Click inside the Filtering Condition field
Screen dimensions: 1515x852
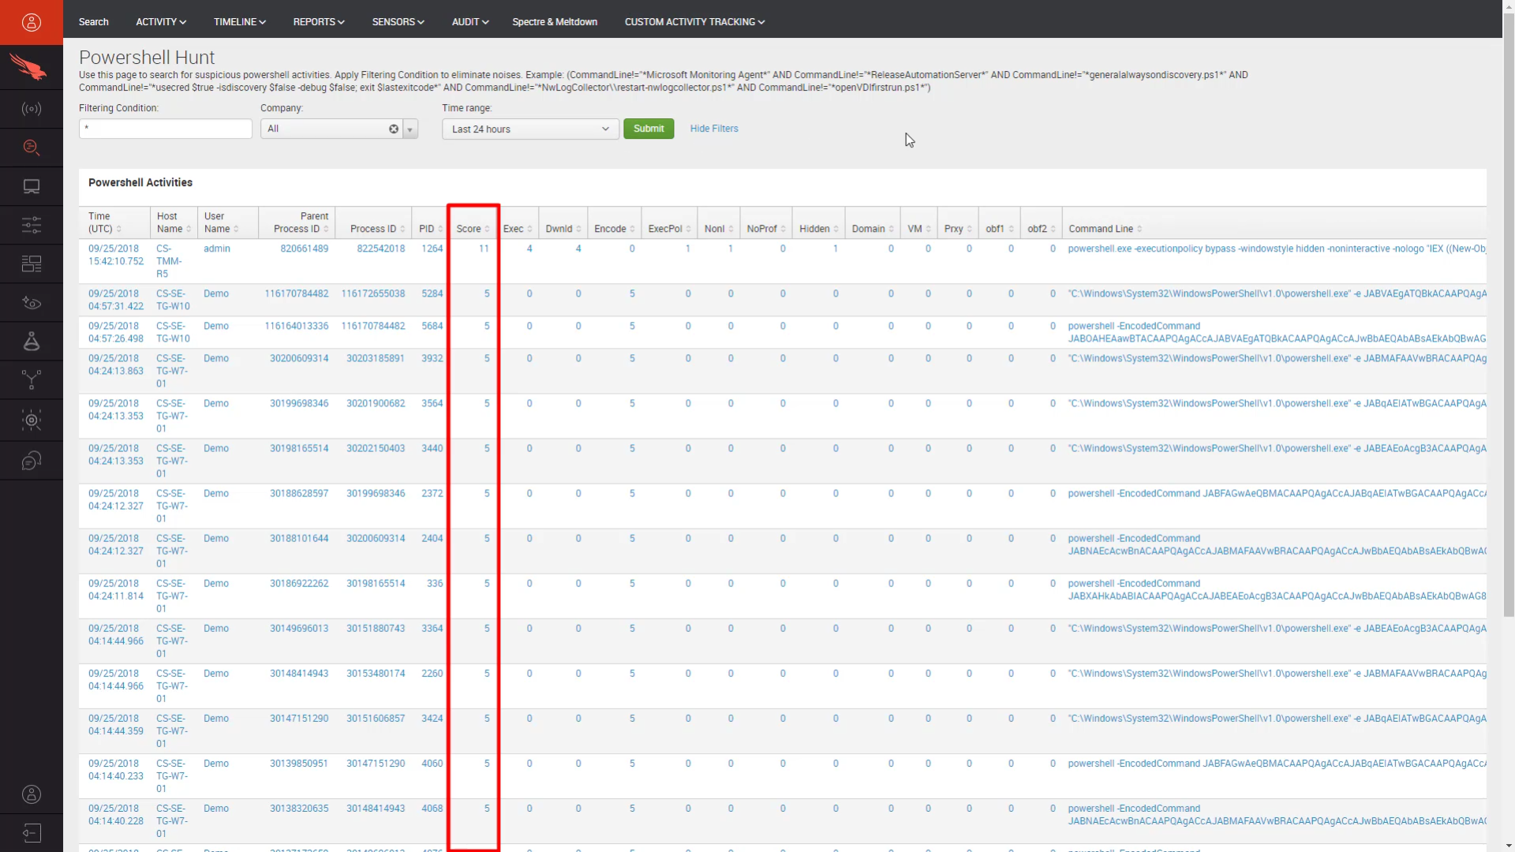click(165, 129)
